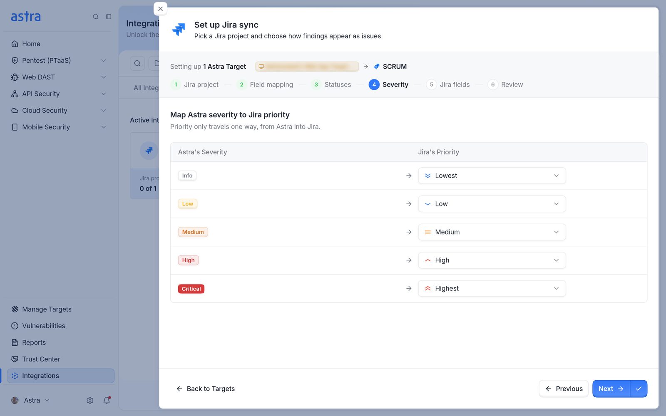Open settings gear icon in sidebar footer
The image size is (666, 416).
pyautogui.click(x=90, y=400)
